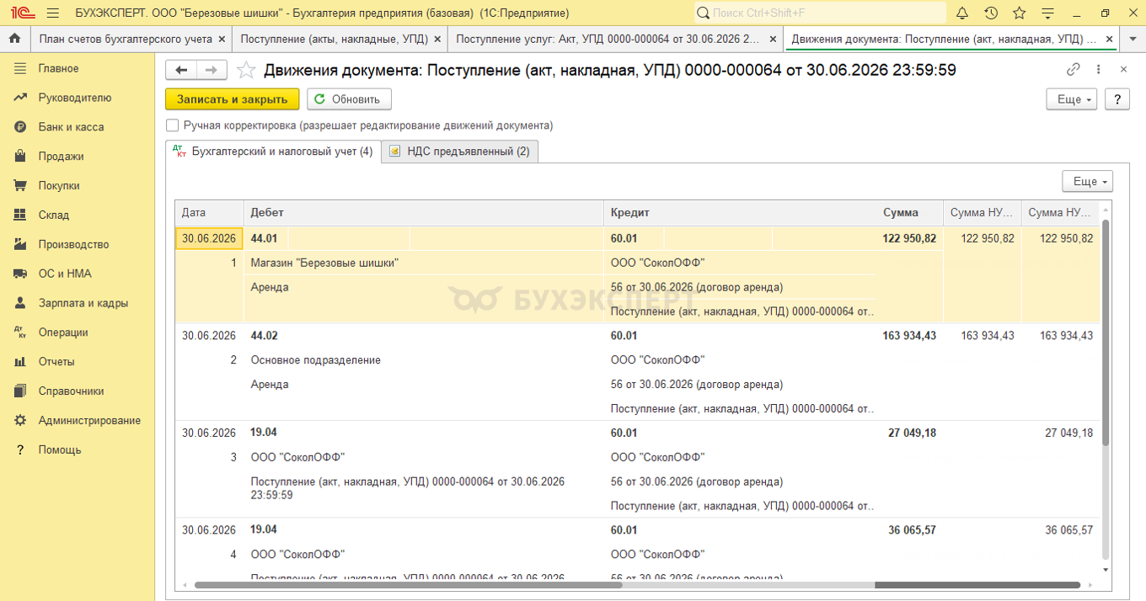
Task: Show notifications bell
Action: (x=962, y=13)
